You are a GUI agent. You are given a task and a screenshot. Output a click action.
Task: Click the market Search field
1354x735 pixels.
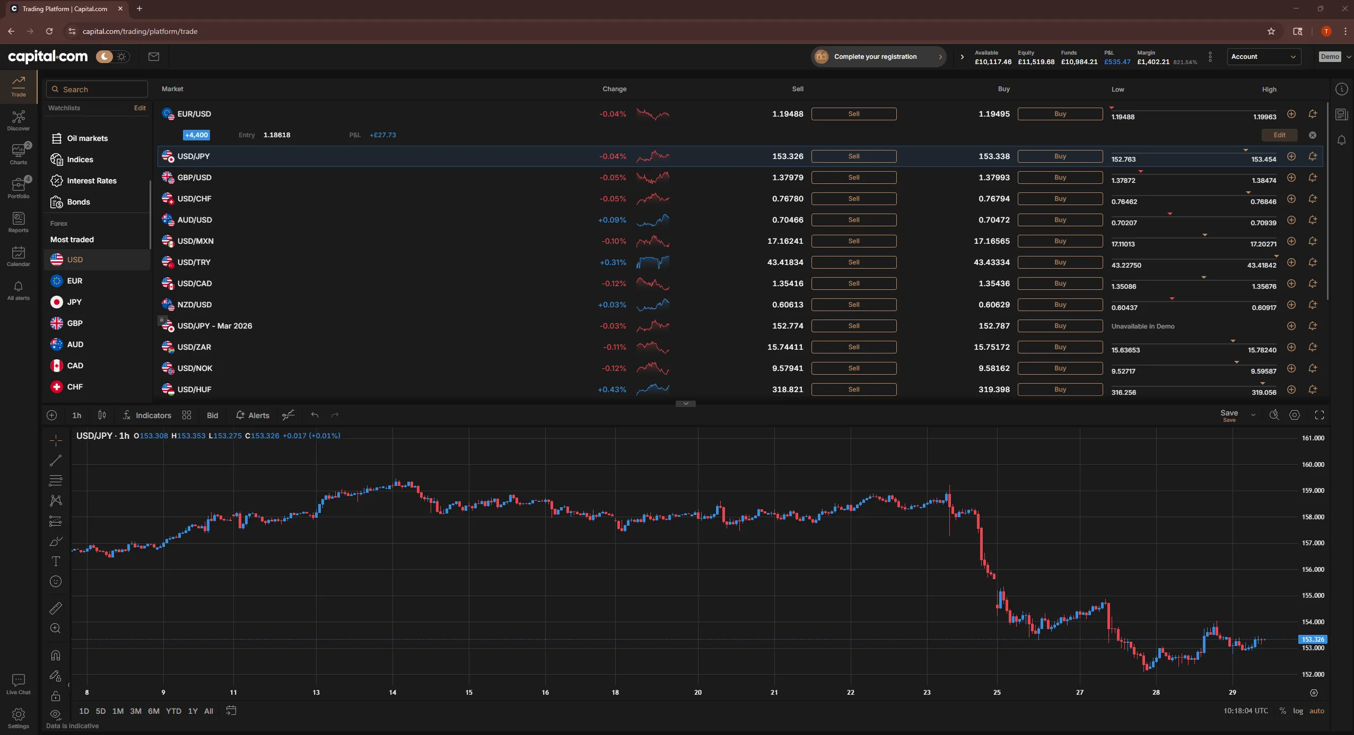97,89
